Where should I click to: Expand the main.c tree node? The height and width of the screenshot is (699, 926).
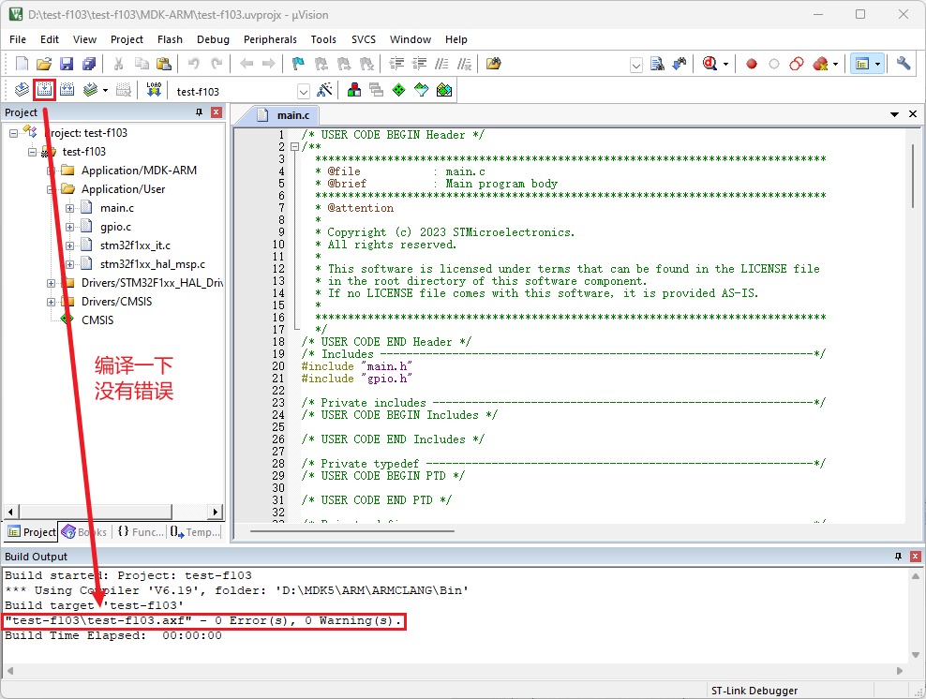click(69, 208)
